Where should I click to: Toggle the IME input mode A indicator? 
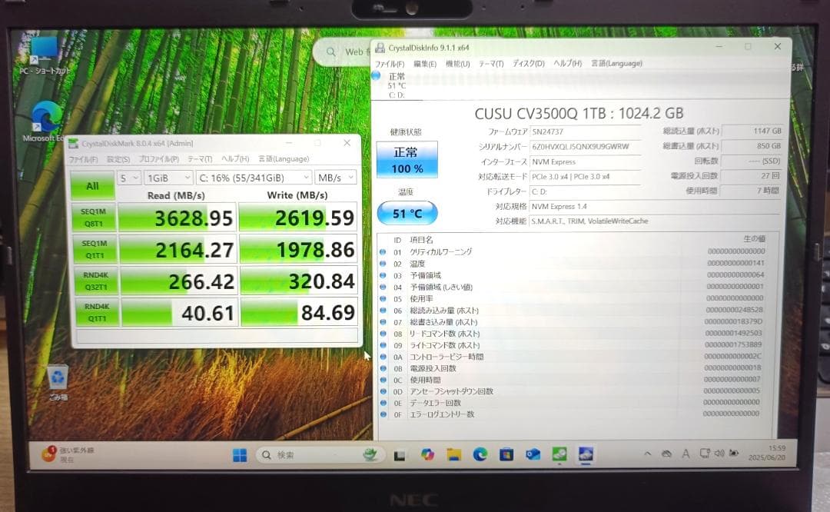click(686, 454)
